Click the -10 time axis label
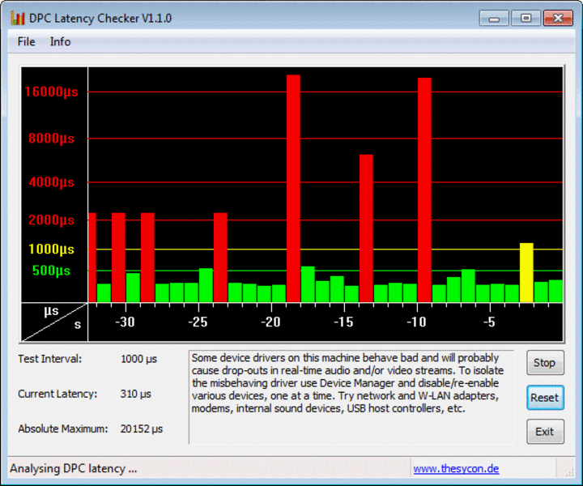The height and width of the screenshot is (486, 583). coord(416,322)
